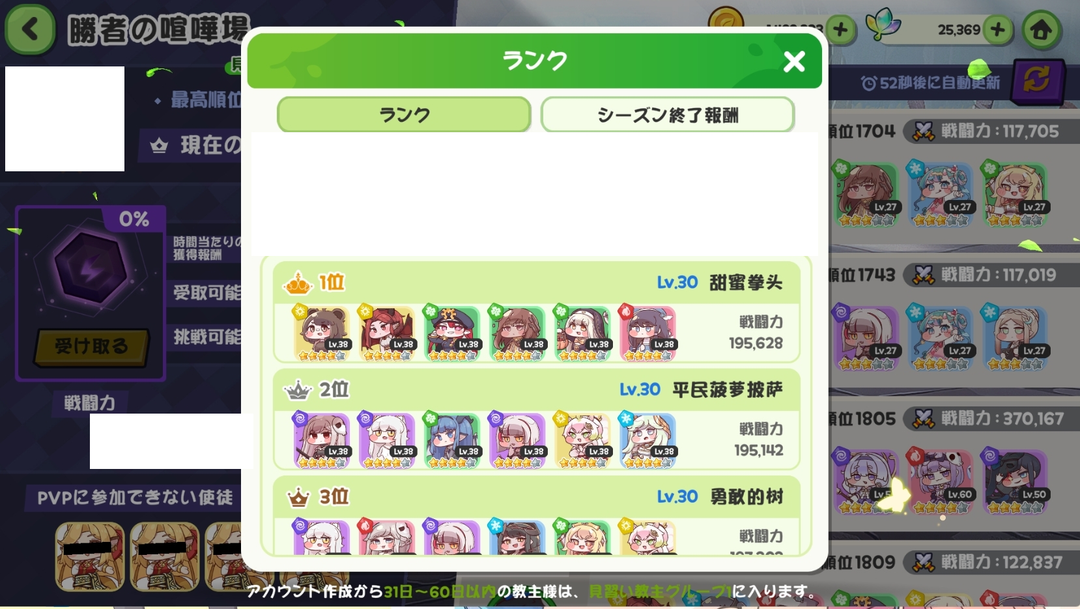
Task: Challenge opponent with 戦闘力 117,705
Action: coord(954,176)
